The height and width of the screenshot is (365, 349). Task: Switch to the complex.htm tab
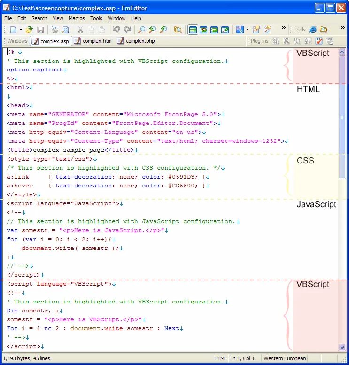93,41
